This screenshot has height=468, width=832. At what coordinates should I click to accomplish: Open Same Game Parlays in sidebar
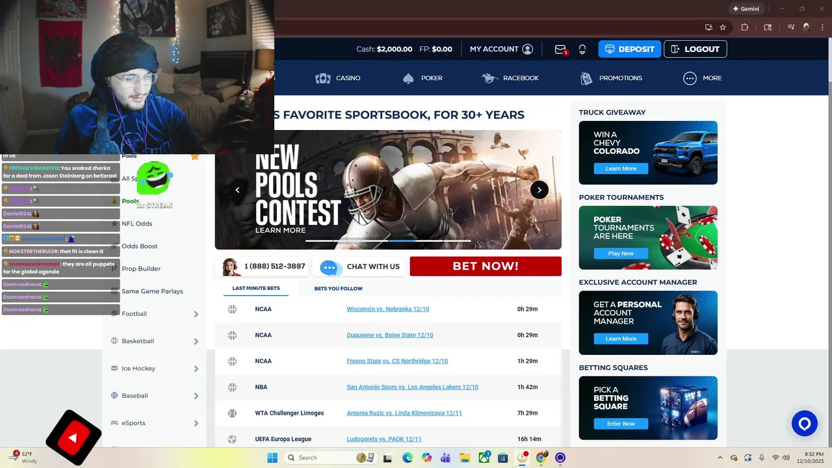pyautogui.click(x=152, y=291)
